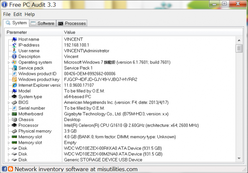248x173 pixels.
Task: Click the User name person icon
Action: click(x=14, y=51)
